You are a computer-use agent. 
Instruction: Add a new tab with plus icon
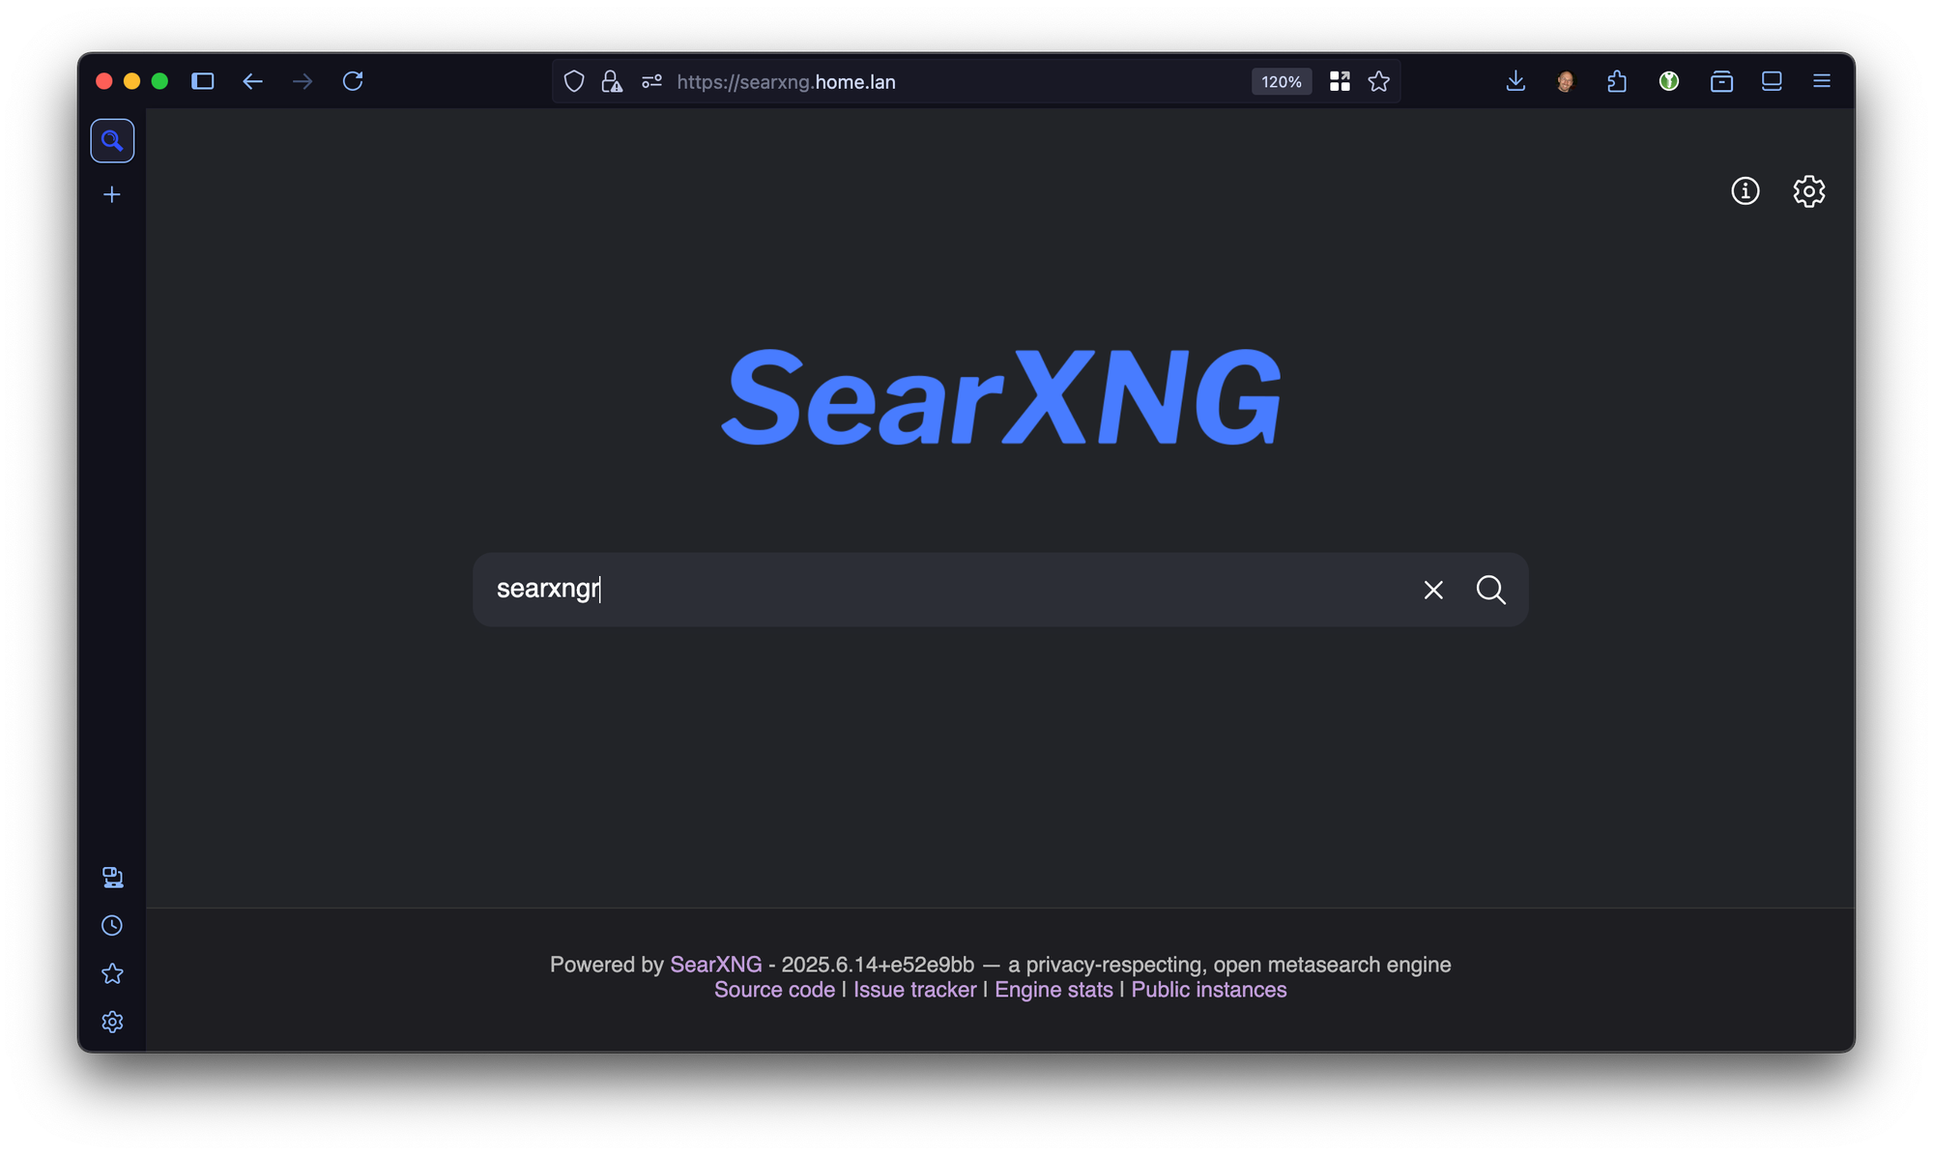click(112, 195)
